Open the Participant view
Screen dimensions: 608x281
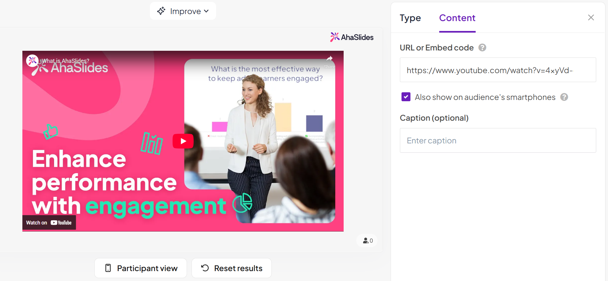(141, 268)
